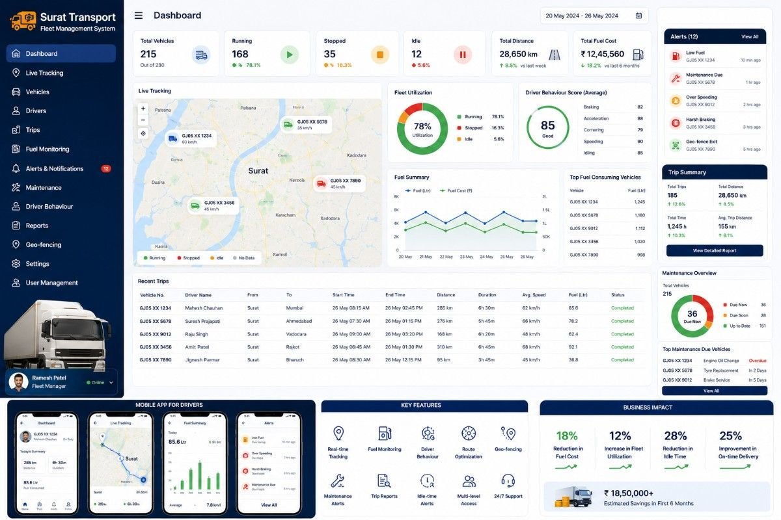Select the GJ05 XX 1234 map marker

(190, 138)
